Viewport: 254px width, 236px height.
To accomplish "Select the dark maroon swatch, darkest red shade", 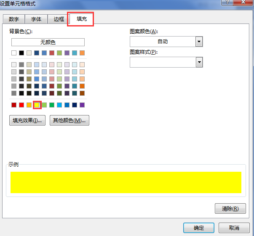I will point(52,93).
